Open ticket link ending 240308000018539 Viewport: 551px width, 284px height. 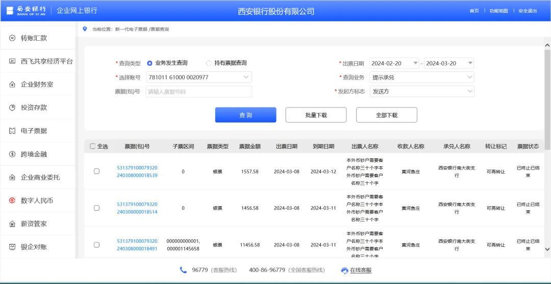point(137,172)
